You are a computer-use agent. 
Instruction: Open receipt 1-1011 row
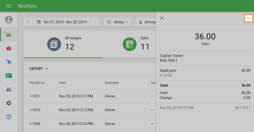coord(90,96)
